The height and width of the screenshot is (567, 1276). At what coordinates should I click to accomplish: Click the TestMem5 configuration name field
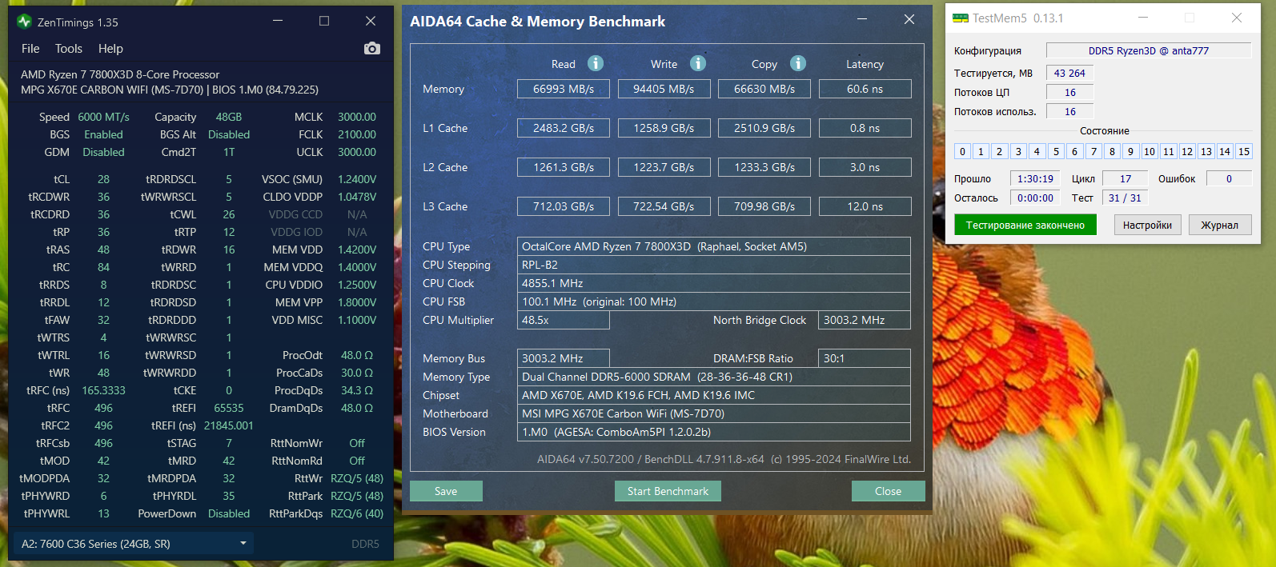[1149, 50]
